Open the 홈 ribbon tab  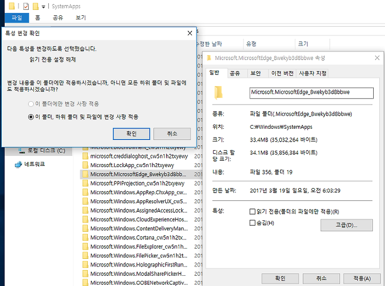coord(37,17)
